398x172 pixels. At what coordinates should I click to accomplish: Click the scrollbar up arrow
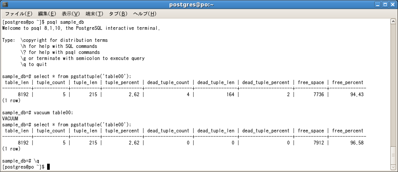(x=393, y=21)
